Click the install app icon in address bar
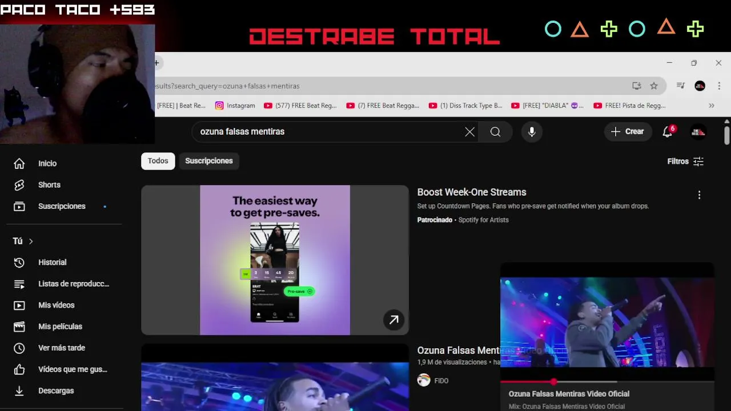The height and width of the screenshot is (411, 731). (x=637, y=86)
